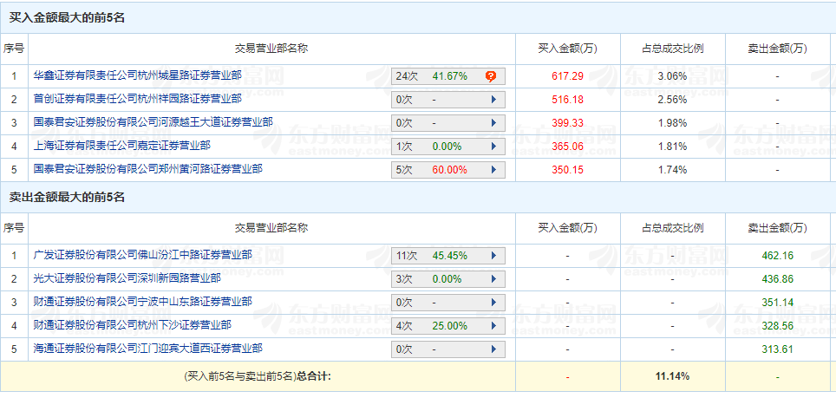Image resolution: width=836 pixels, height=398 pixels.
Task: Click the 60.00% success rate value
Action: (449, 170)
